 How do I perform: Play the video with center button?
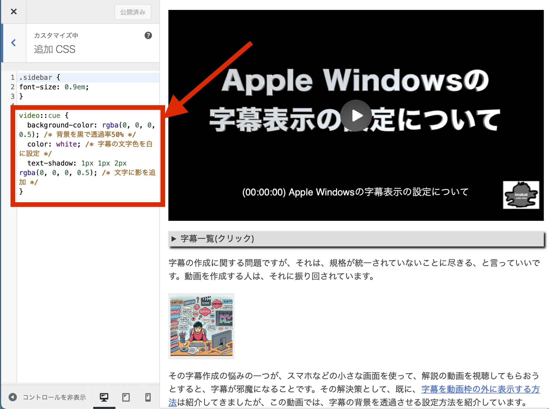coord(356,116)
